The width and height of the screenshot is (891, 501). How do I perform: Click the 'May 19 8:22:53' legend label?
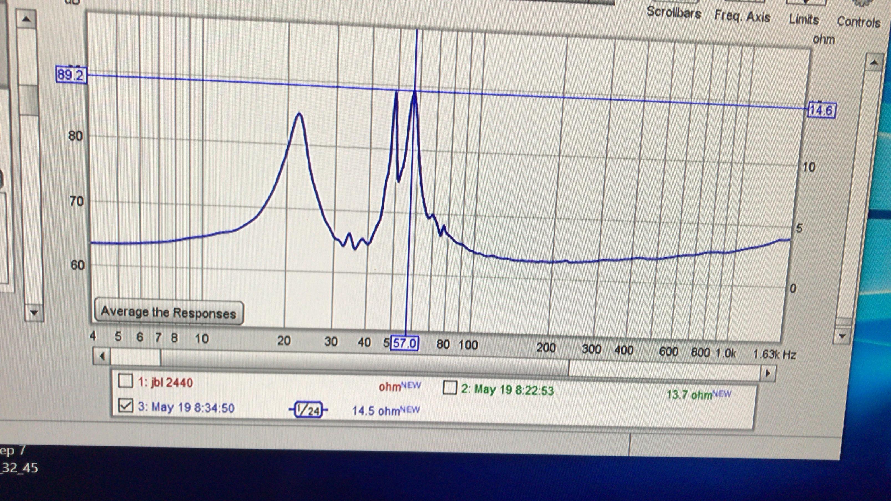point(507,390)
